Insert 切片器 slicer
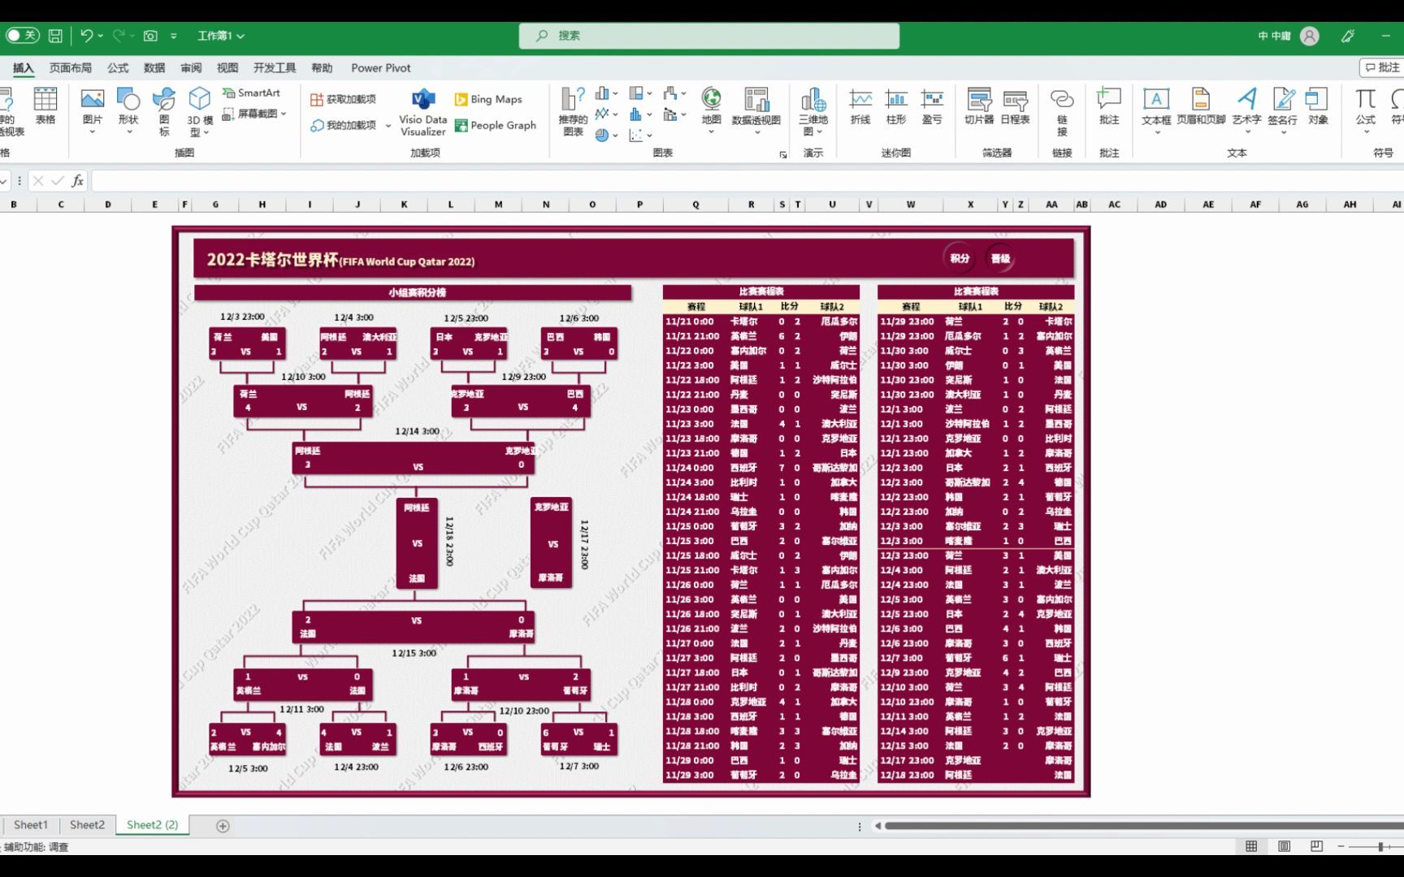This screenshot has height=877, width=1404. pos(979,106)
